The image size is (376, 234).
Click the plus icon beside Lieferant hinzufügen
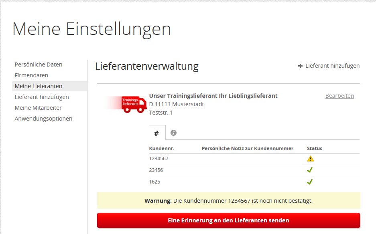click(x=300, y=66)
